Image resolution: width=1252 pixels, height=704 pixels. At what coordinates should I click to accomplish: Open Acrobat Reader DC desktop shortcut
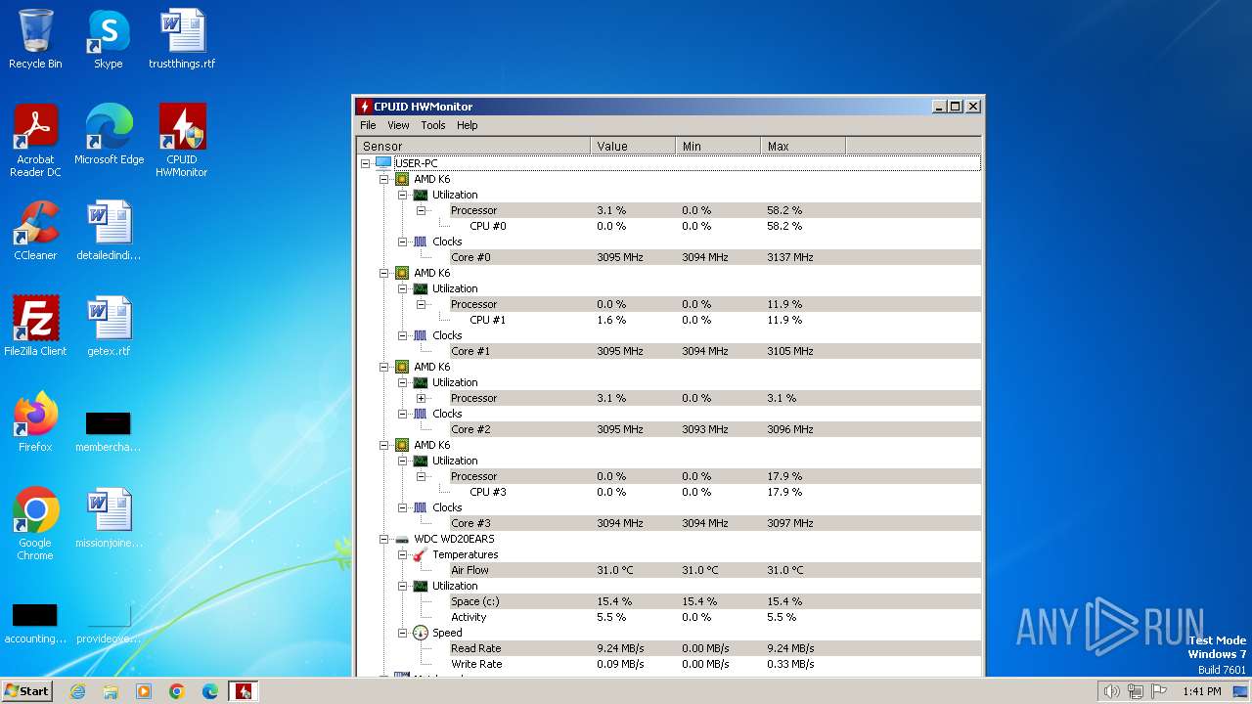coord(35,141)
